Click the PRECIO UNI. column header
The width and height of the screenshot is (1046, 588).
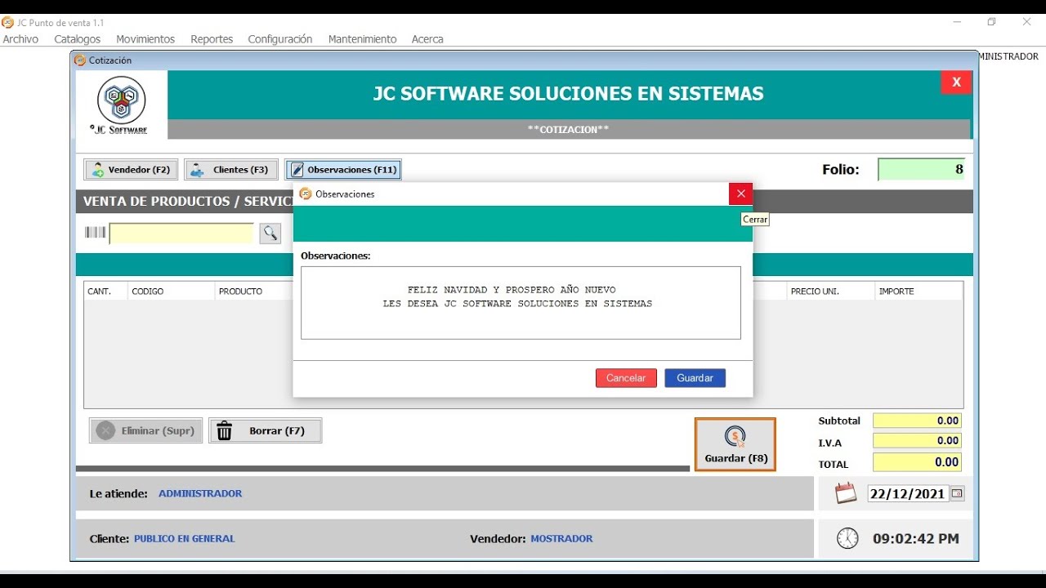(830, 292)
